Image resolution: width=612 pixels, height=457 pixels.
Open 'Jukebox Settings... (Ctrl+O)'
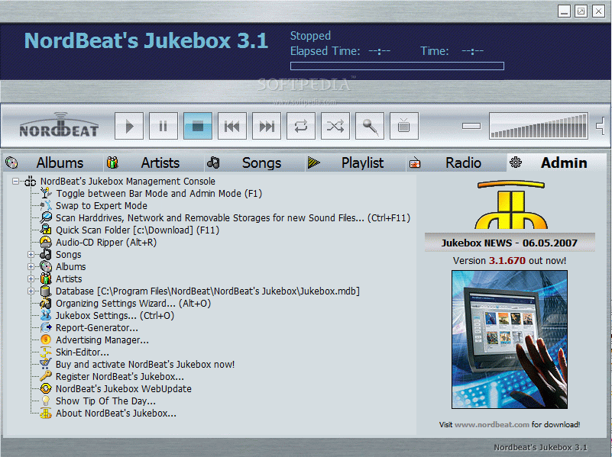click(115, 316)
